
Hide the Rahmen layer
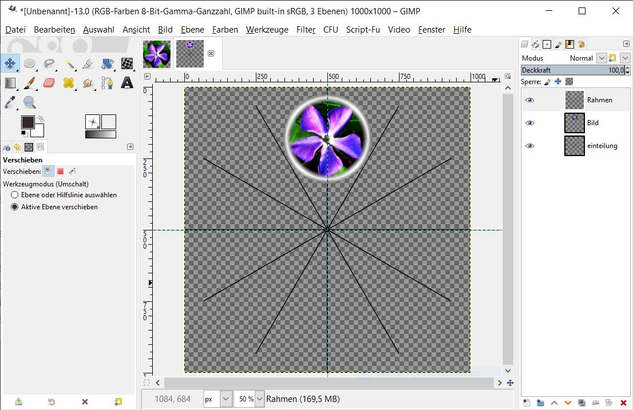click(529, 100)
